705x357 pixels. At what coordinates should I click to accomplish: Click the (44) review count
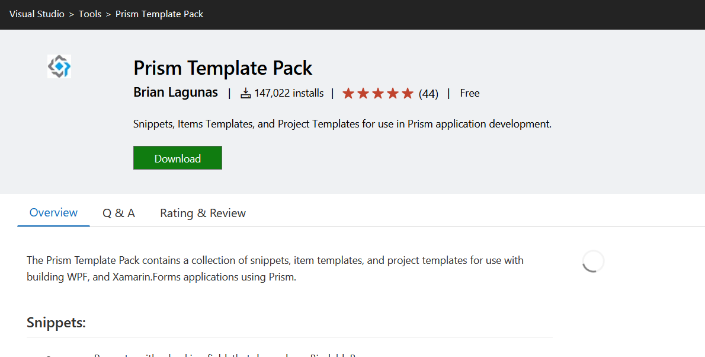pyautogui.click(x=428, y=94)
